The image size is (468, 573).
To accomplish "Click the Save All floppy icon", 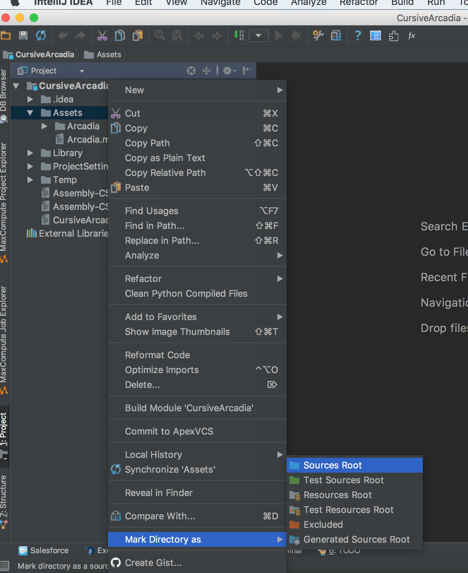I will [23, 36].
